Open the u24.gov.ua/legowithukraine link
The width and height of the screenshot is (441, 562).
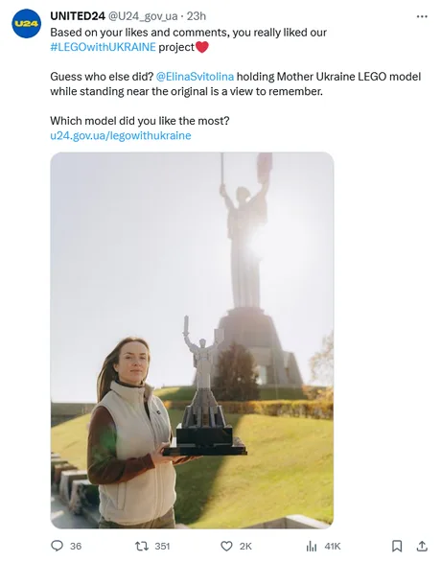(121, 135)
